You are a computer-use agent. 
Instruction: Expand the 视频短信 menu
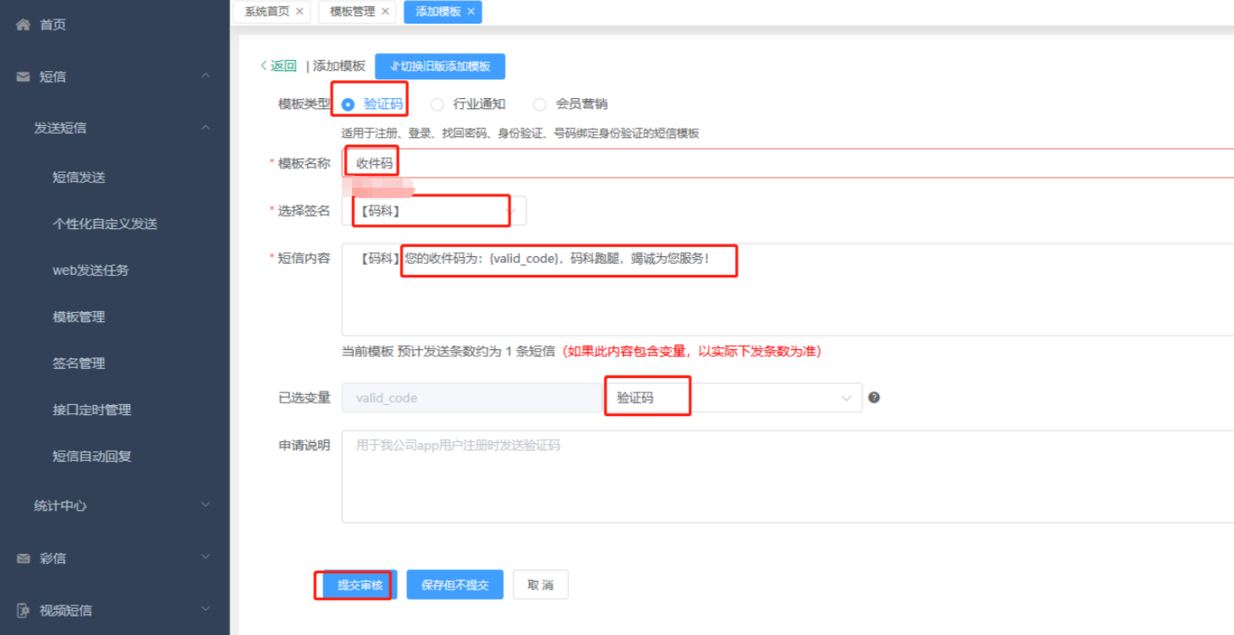206,609
